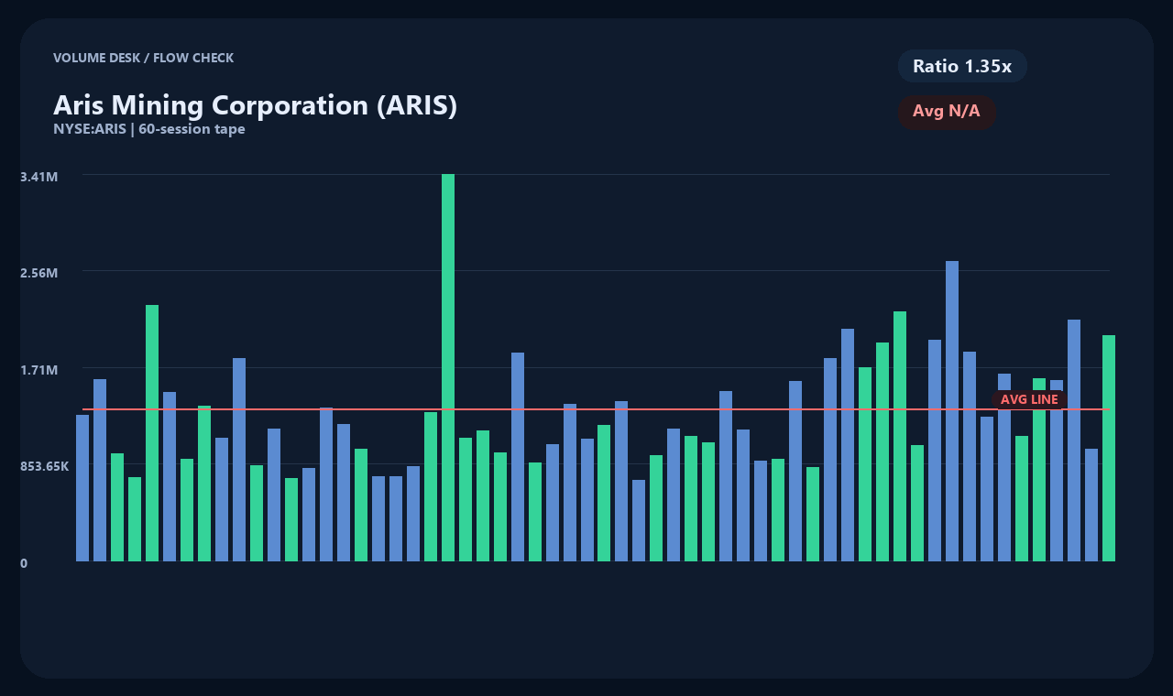Select the 853.65K axis label
Image resolution: width=1173 pixels, height=696 pixels.
click(x=45, y=466)
